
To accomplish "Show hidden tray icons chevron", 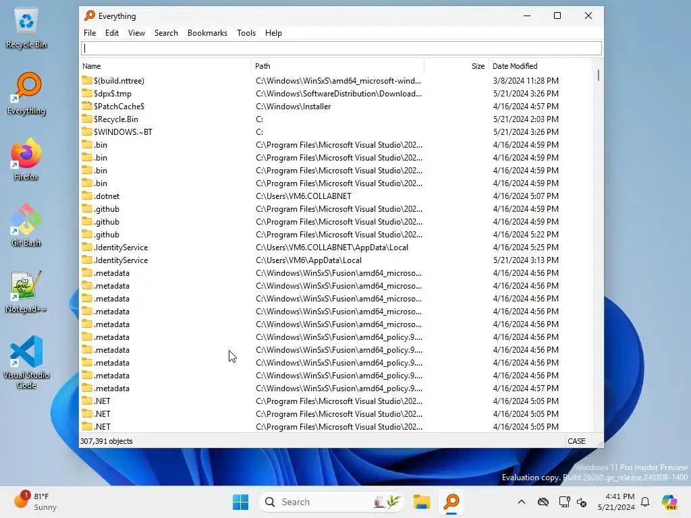I will click(522, 502).
